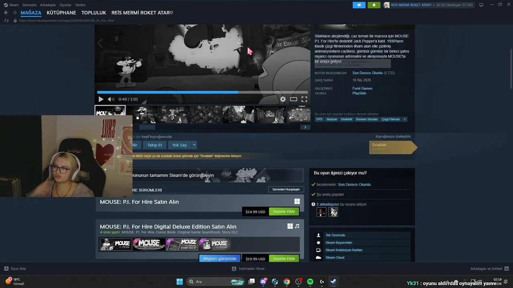Open the Arkadaşlar menu
The width and height of the screenshot is (513, 288).
48,5
